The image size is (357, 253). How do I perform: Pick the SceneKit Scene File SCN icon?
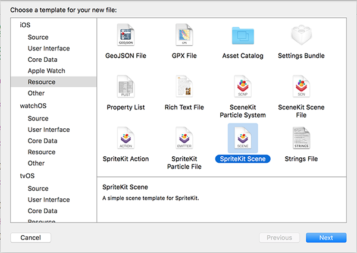301,86
